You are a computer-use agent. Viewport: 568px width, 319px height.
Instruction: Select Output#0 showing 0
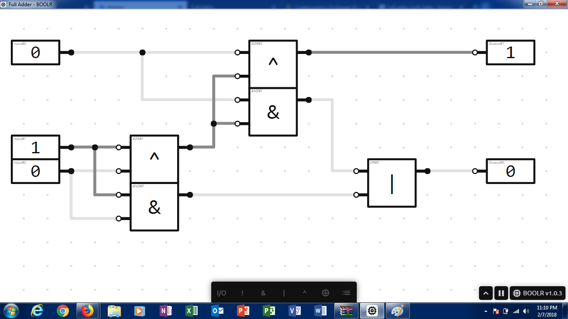[511, 171]
